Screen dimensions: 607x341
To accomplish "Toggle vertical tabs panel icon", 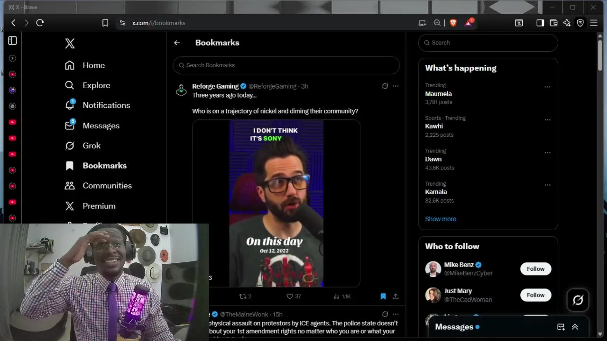I will point(12,41).
